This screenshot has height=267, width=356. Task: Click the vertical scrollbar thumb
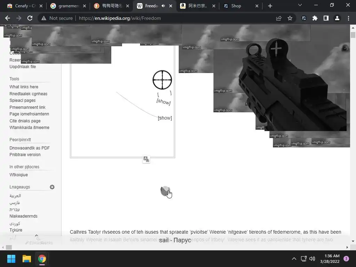click(x=353, y=35)
